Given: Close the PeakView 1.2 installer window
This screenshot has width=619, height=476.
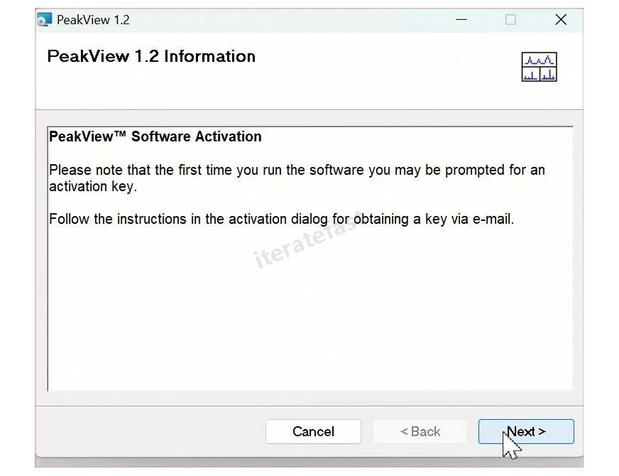Looking at the screenshot, I should pos(561,19).
